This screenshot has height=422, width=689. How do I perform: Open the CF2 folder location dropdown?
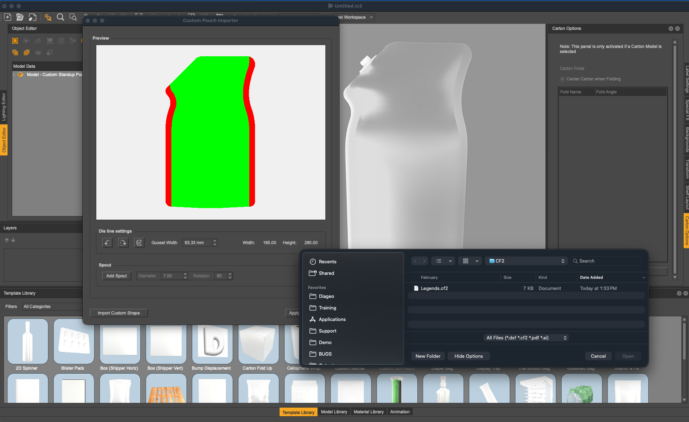[526, 261]
